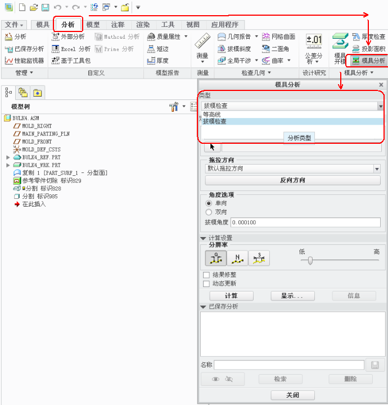This screenshot has height=405, width=388.
Task: Open the 测量 measure ruler tool
Action: pyautogui.click(x=202, y=48)
